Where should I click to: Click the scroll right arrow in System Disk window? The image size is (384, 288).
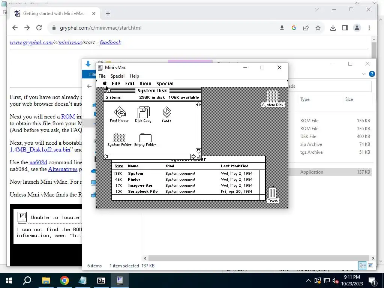coord(193,157)
